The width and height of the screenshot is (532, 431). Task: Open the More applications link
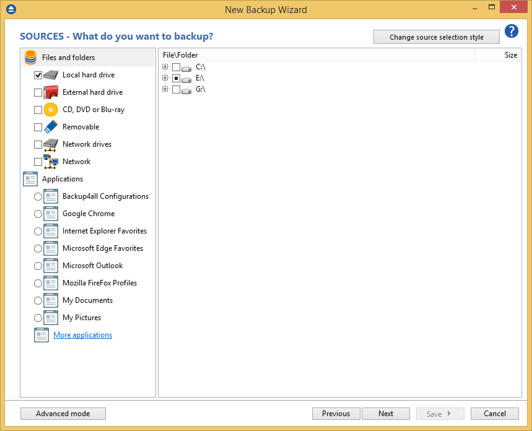click(83, 335)
